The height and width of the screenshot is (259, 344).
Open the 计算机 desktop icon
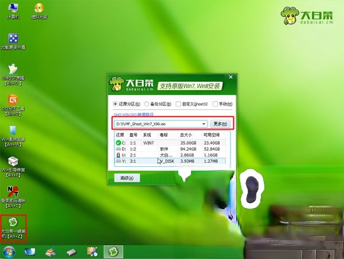click(x=13, y=11)
